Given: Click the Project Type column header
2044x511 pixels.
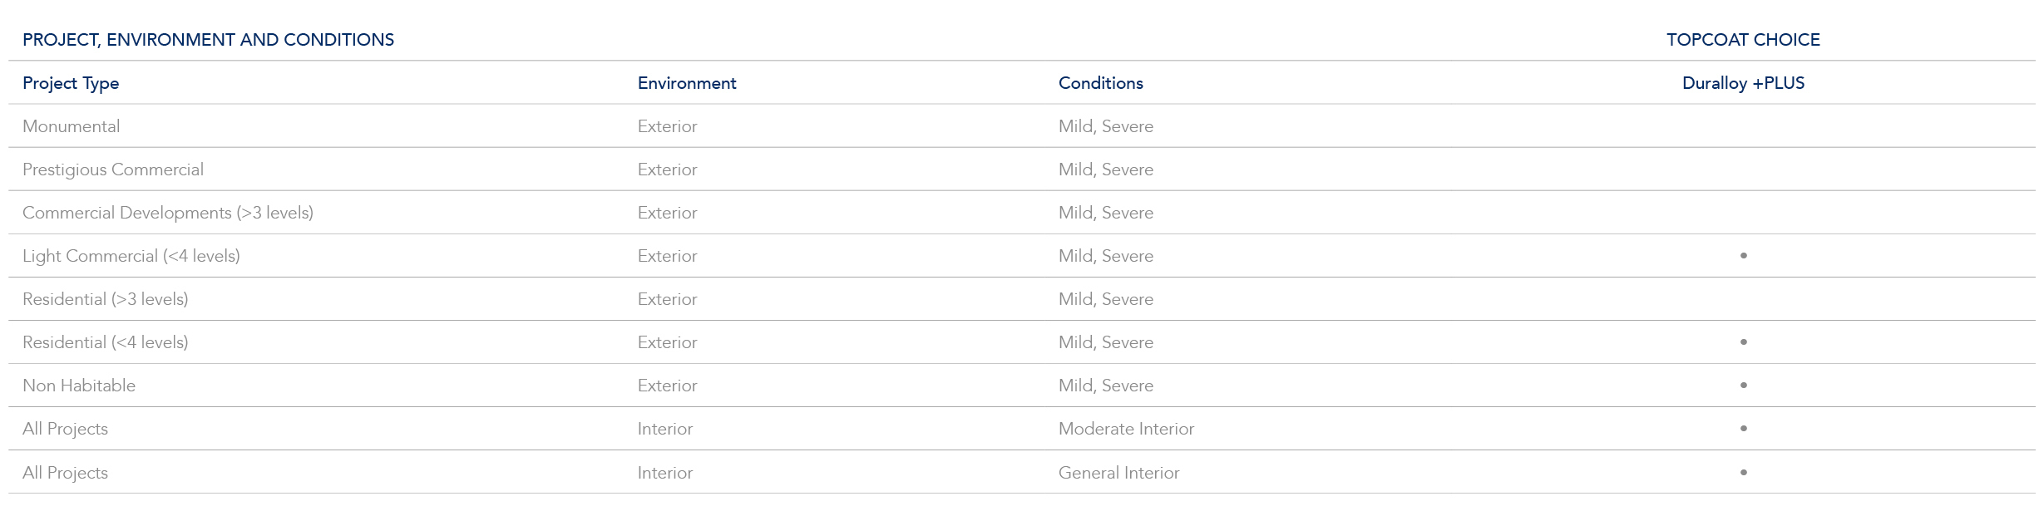Looking at the screenshot, I should pos(71,83).
